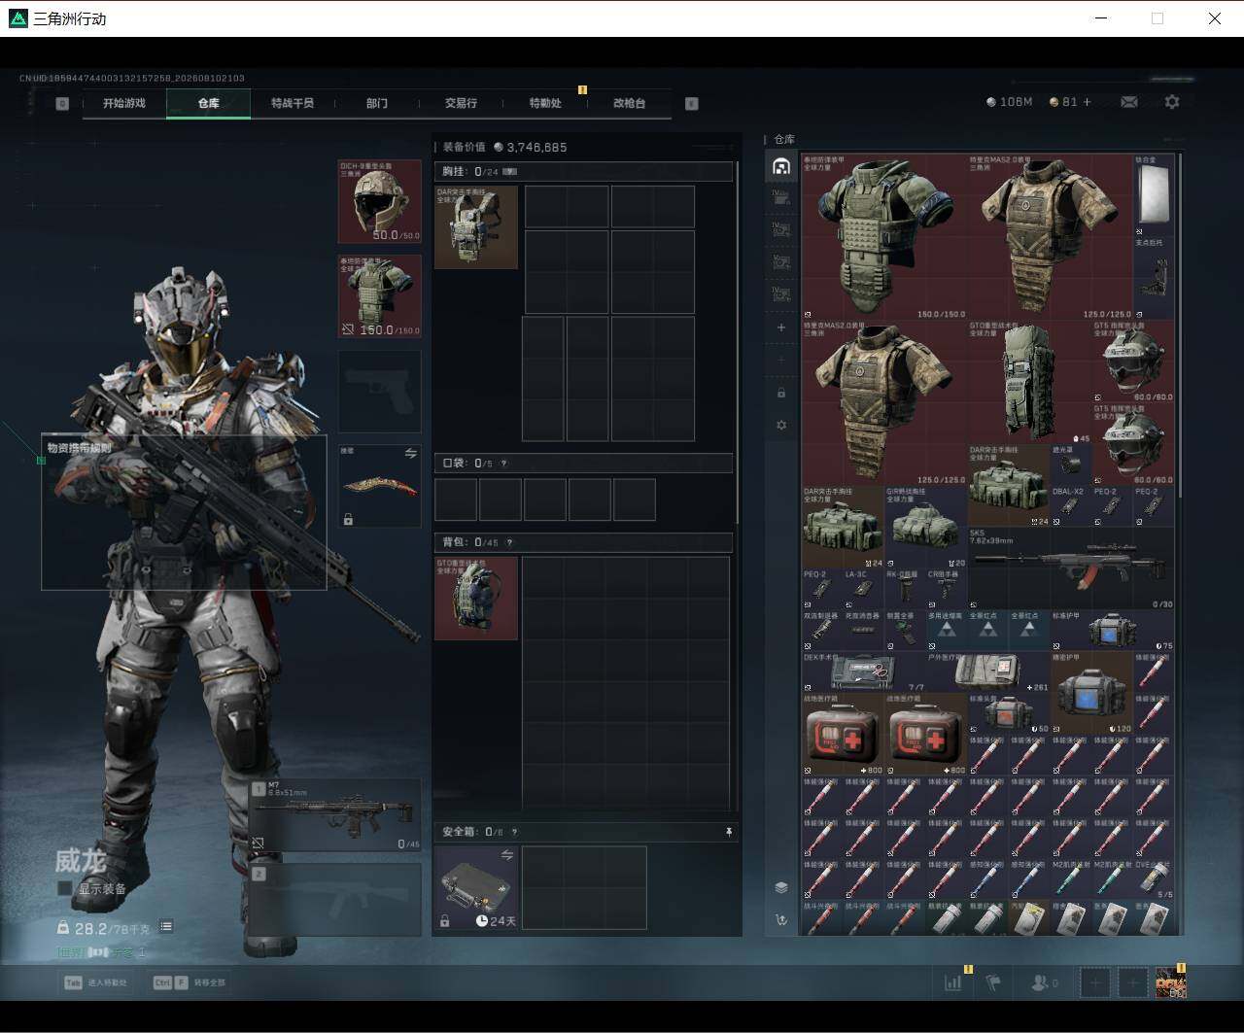Select the 标准护甲 repair kit
This screenshot has width=1244, height=1033.
pyautogui.click(x=1113, y=632)
